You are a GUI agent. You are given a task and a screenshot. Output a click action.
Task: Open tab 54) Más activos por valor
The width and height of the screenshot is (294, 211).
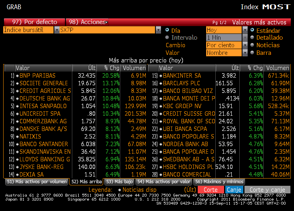[x=164, y=182]
